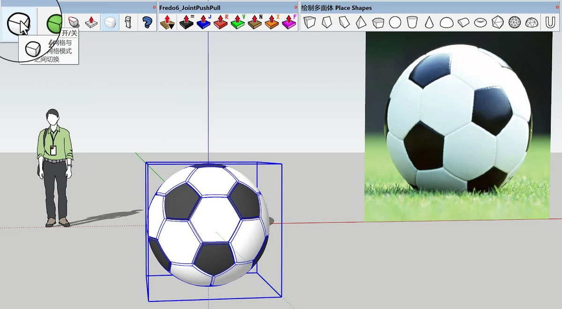
Task: Place a box shape
Action: pyautogui.click(x=309, y=22)
